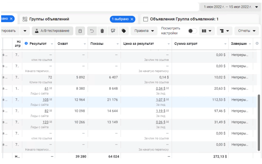The width and height of the screenshot is (262, 164).
Task: Click the 10 266 reach cell
Action: (x=80, y=122)
